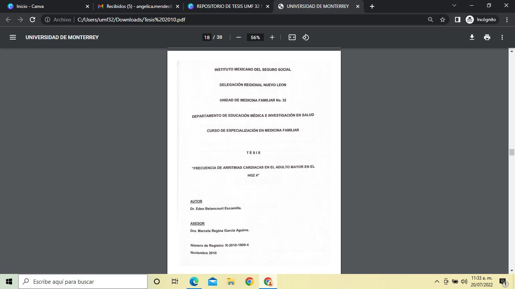This screenshot has height=289, width=515.
Task: Close the Recibidos Gmail tab
Action: click(x=178, y=6)
